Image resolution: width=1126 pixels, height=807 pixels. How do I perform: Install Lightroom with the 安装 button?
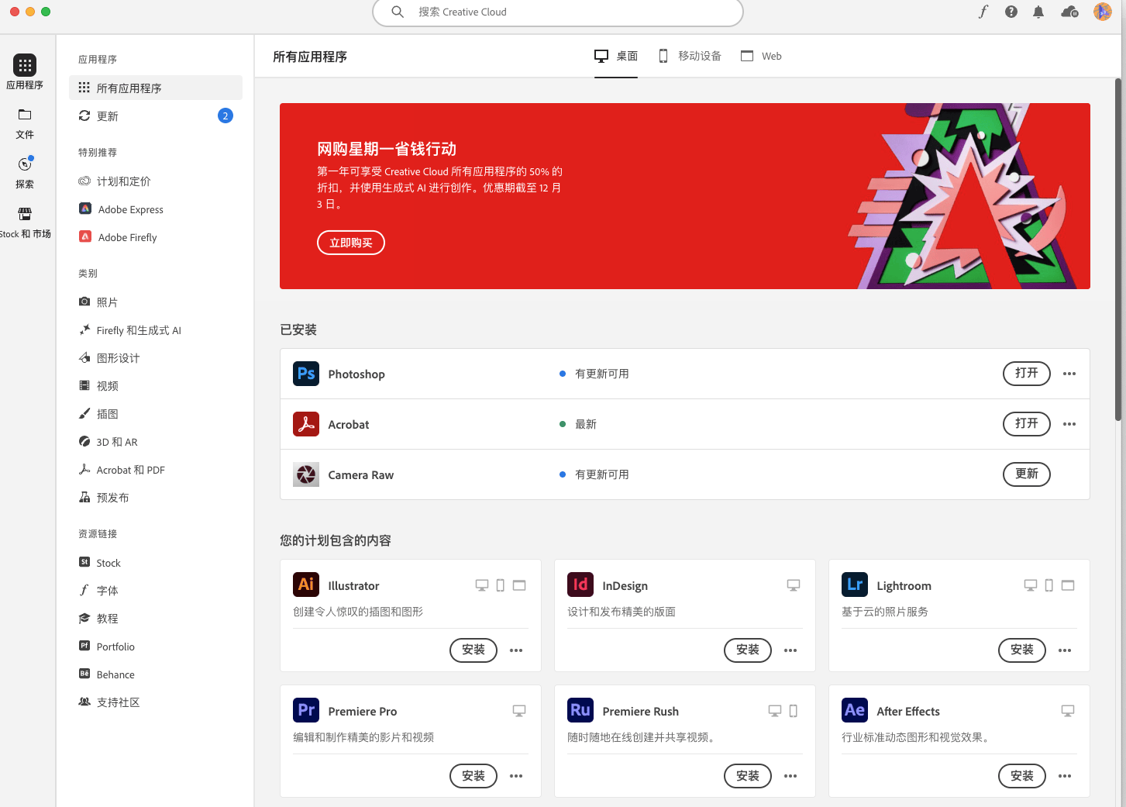point(1022,650)
